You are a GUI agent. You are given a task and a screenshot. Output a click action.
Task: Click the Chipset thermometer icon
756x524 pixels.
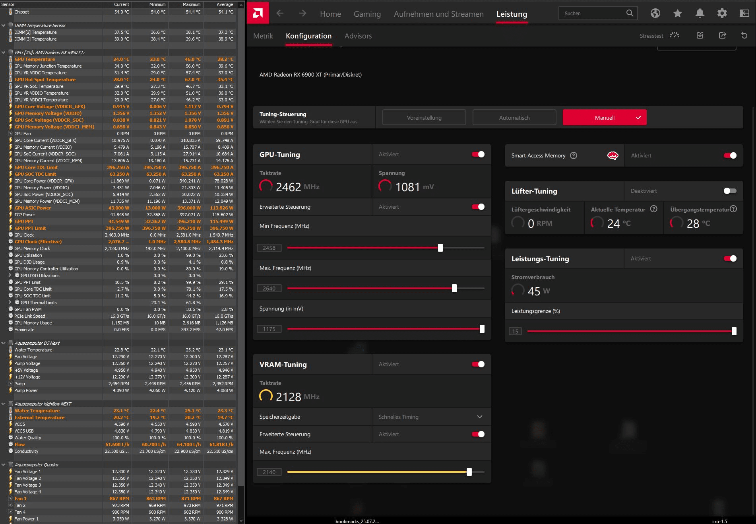pos(10,12)
